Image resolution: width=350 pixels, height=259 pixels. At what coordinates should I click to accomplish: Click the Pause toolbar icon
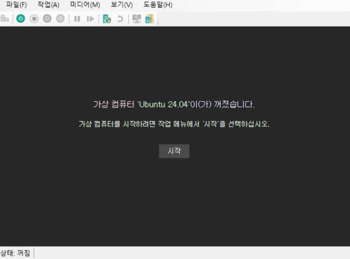[77, 19]
